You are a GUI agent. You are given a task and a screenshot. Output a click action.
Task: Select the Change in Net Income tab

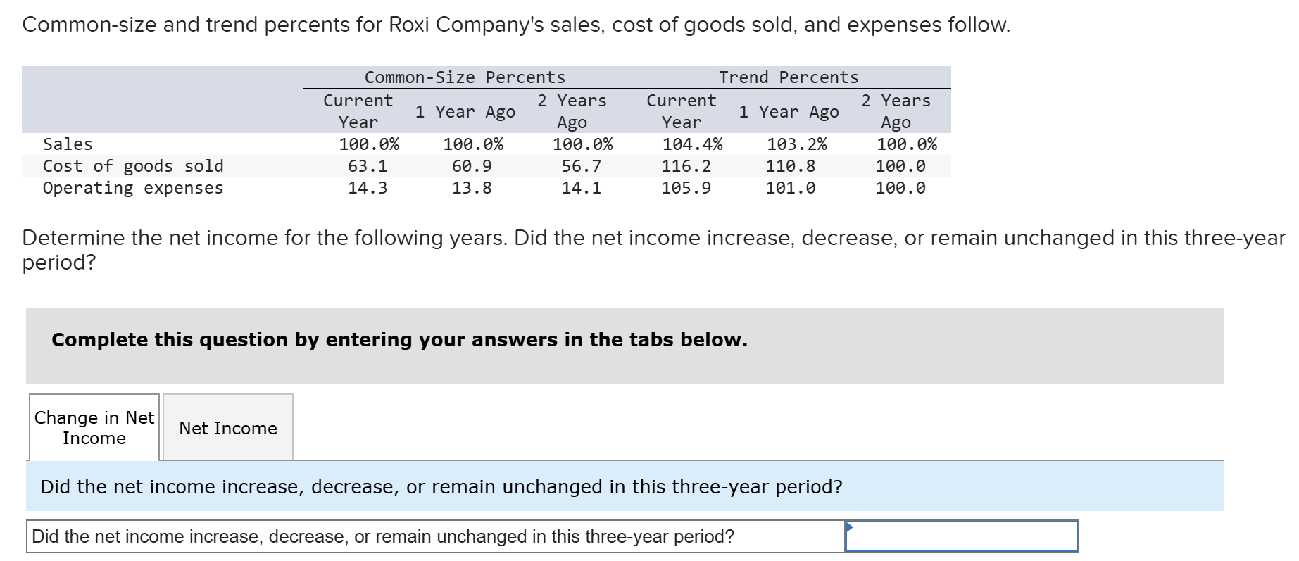93,427
